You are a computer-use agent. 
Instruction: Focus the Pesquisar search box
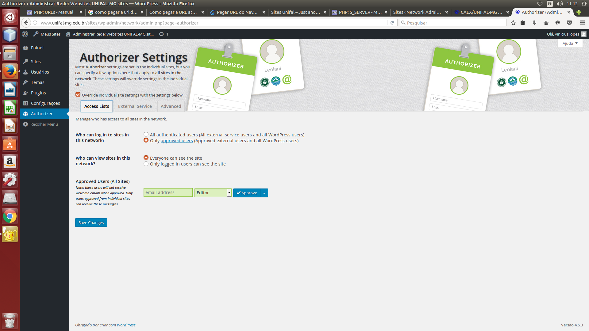(x=453, y=23)
